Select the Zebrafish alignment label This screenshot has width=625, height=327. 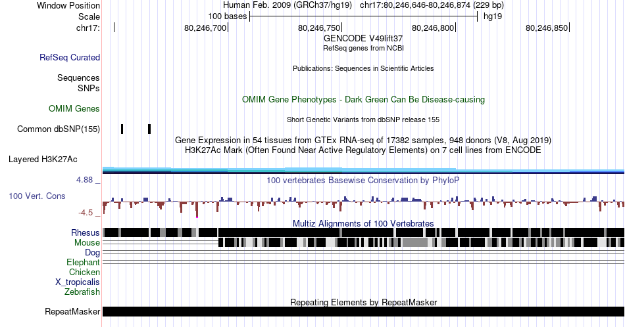[82, 292]
